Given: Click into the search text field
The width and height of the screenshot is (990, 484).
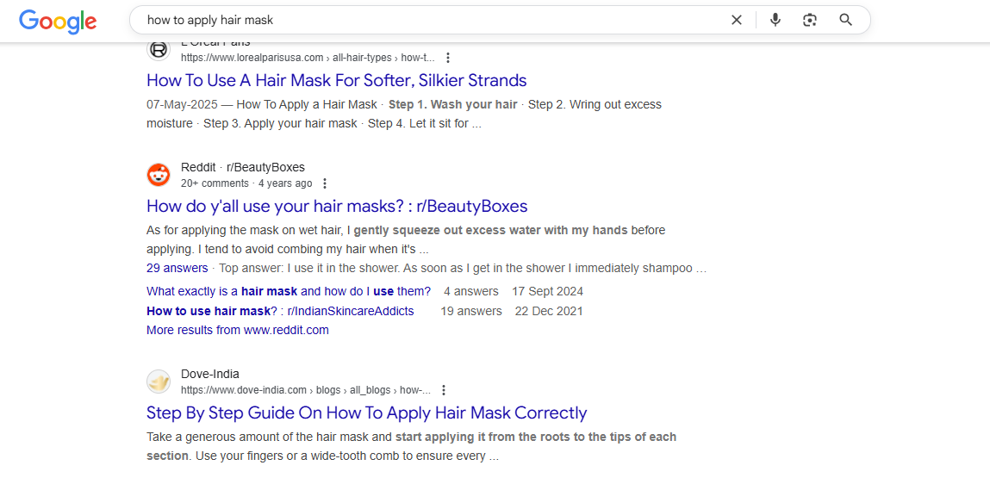Looking at the screenshot, I should [x=429, y=20].
